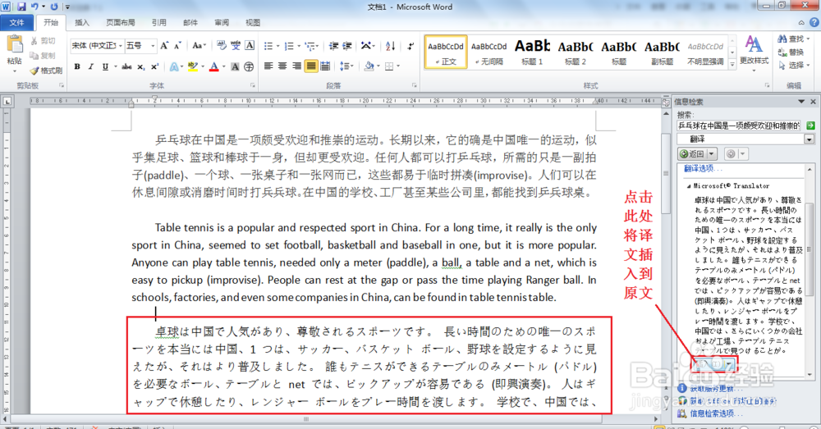Click the numbered list icon
Screen dimensions: 821x429
(x=288, y=46)
